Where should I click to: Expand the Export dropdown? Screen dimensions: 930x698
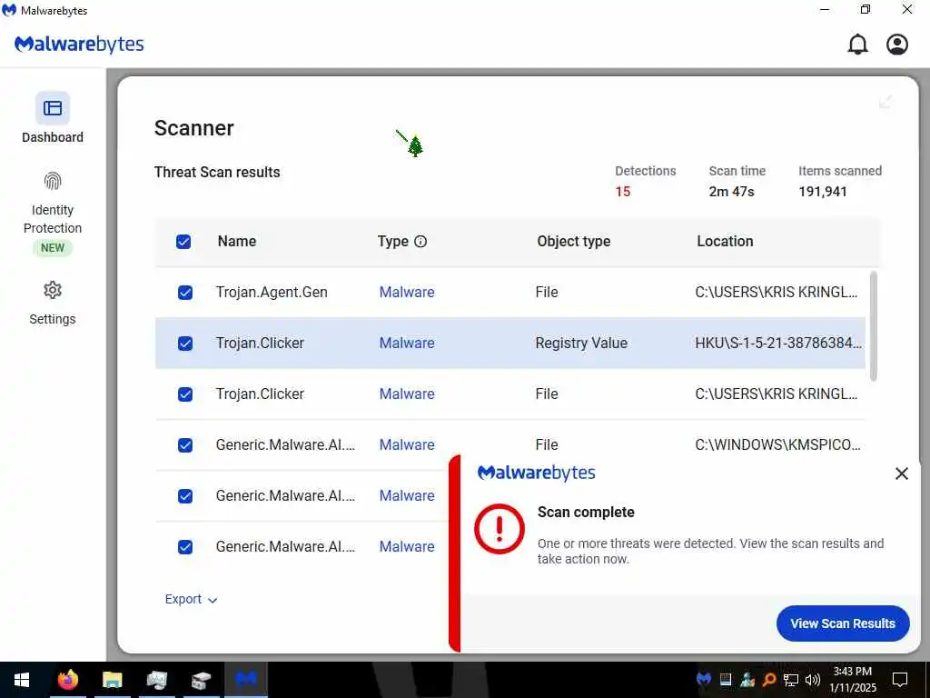[x=191, y=600]
